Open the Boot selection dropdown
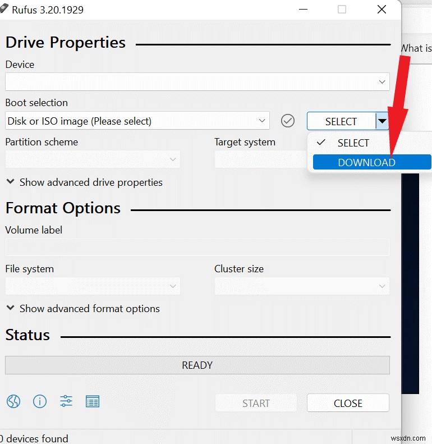This screenshot has height=444, width=432. (x=137, y=121)
